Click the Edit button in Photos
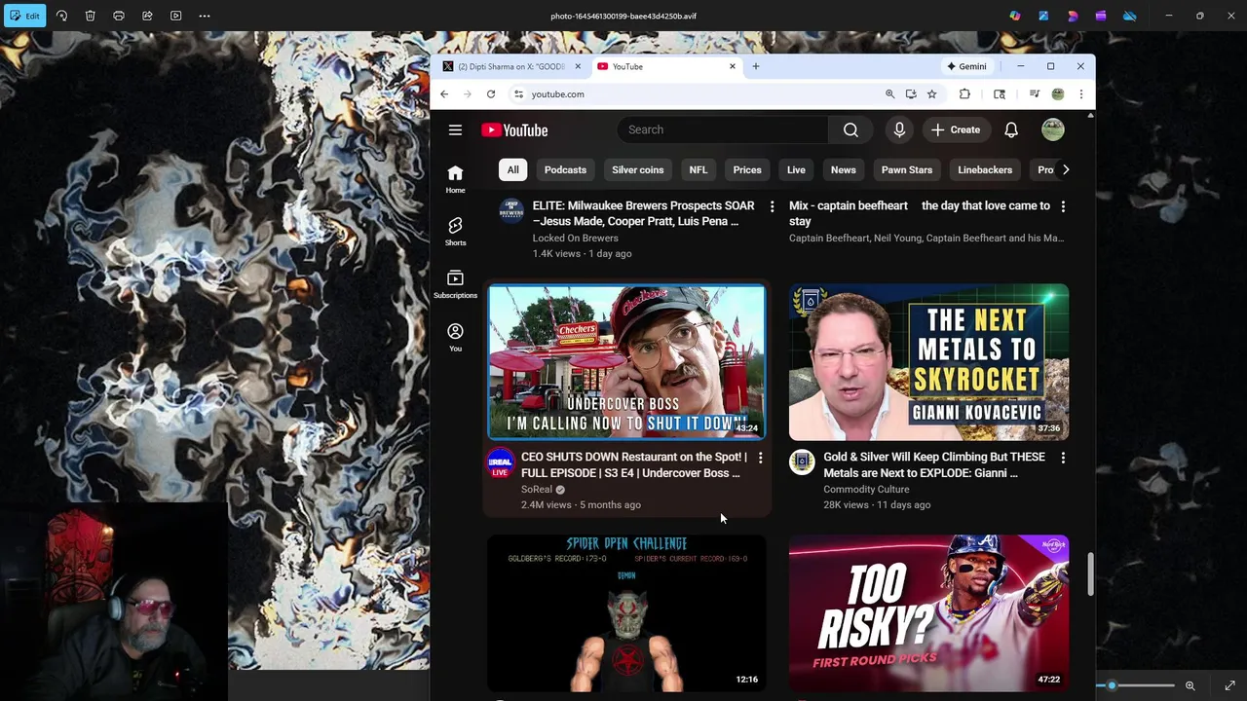Image resolution: width=1247 pixels, height=701 pixels. [24, 16]
